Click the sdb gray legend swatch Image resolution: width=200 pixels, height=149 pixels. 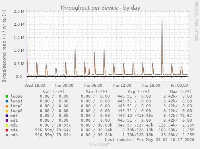coord(7,135)
